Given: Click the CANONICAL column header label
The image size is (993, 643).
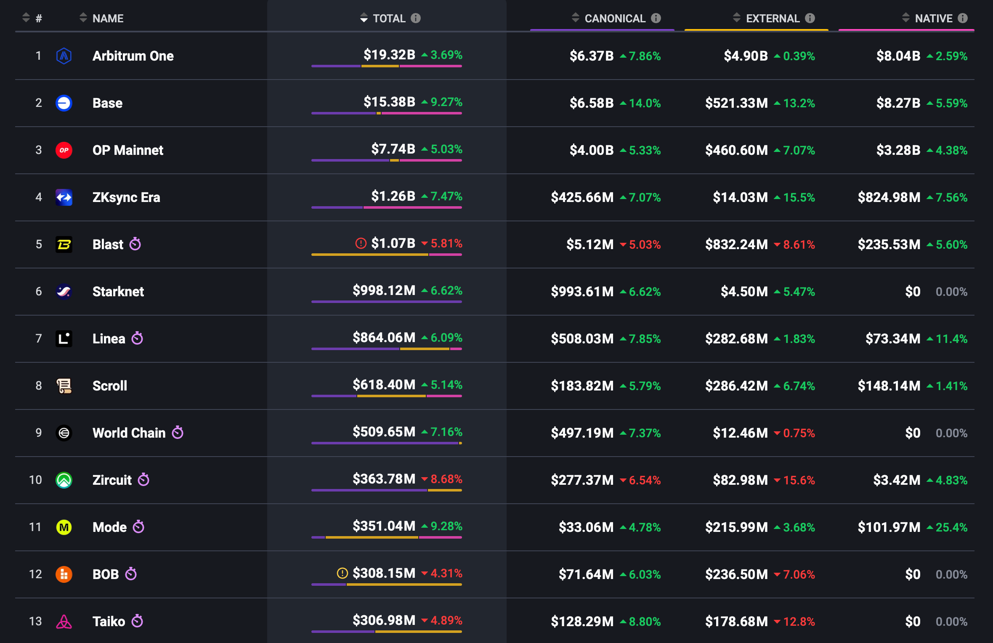Looking at the screenshot, I should pos(615,19).
